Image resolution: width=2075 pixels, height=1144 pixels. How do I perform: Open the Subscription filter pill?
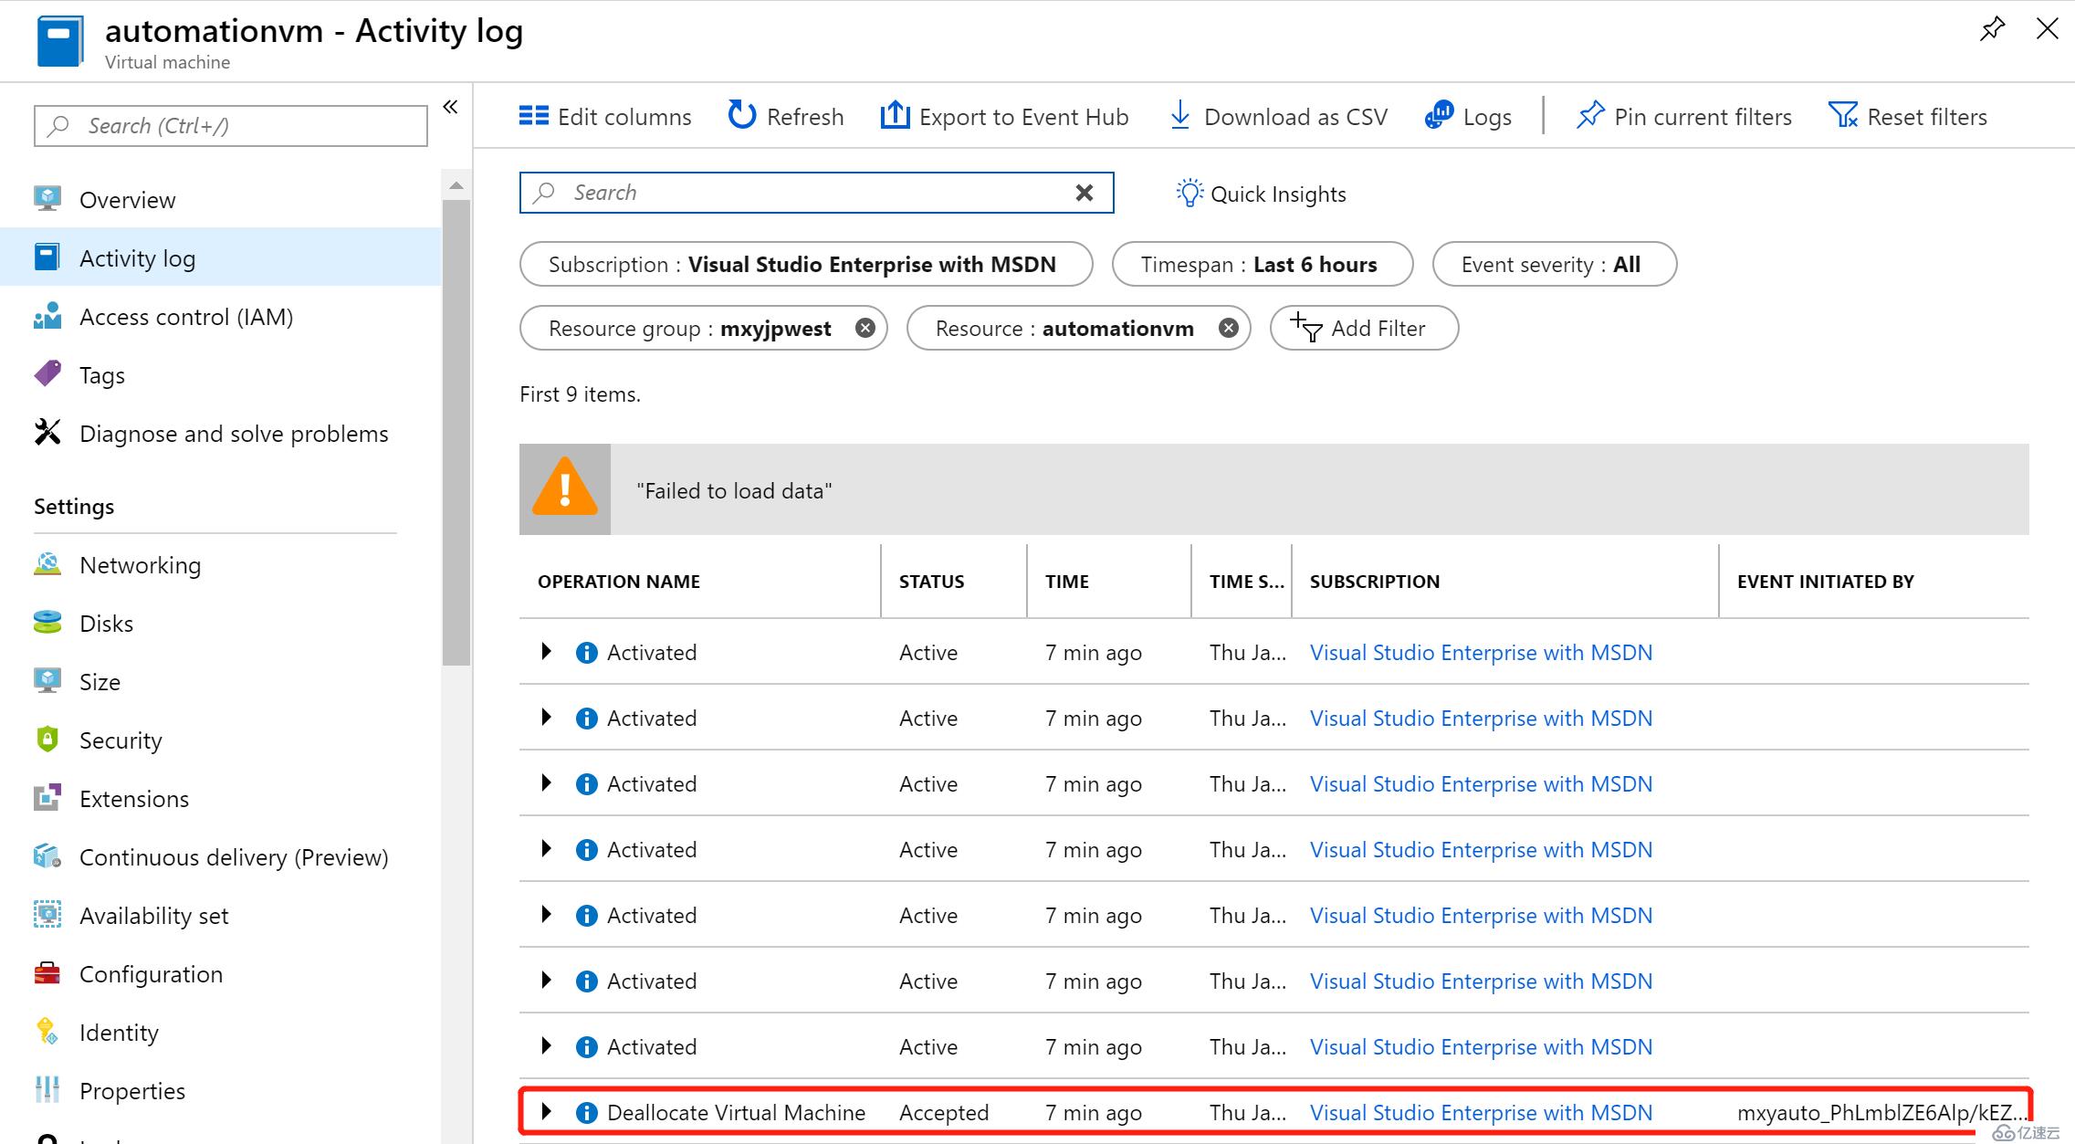pyautogui.click(x=806, y=264)
